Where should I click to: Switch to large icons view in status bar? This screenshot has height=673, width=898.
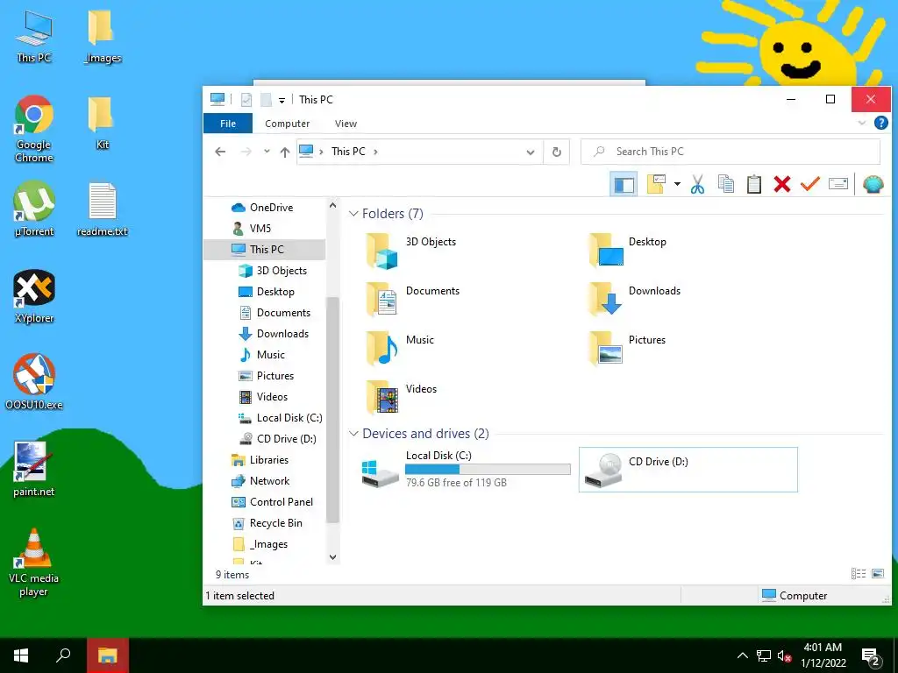pyautogui.click(x=877, y=573)
